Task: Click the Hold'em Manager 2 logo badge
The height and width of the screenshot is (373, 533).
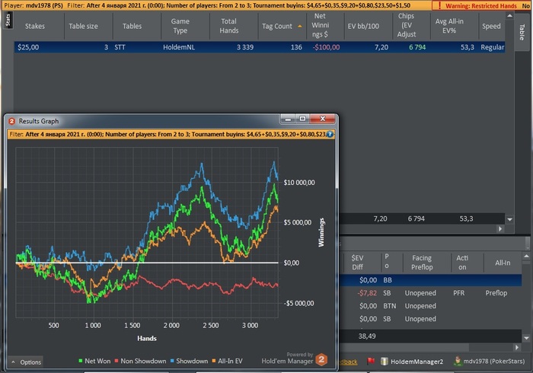Action: click(321, 359)
